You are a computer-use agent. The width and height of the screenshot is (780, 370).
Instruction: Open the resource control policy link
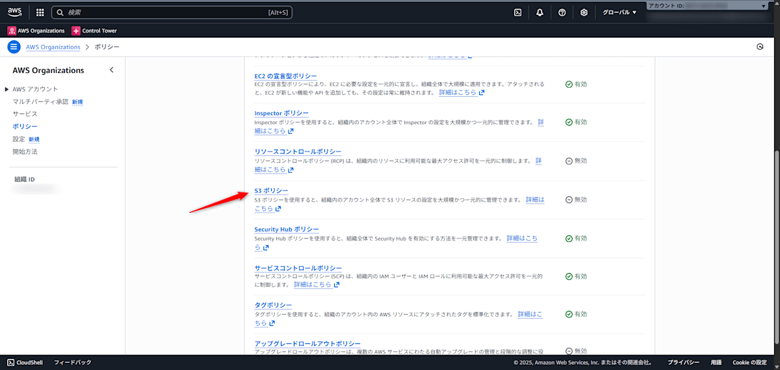(x=298, y=152)
